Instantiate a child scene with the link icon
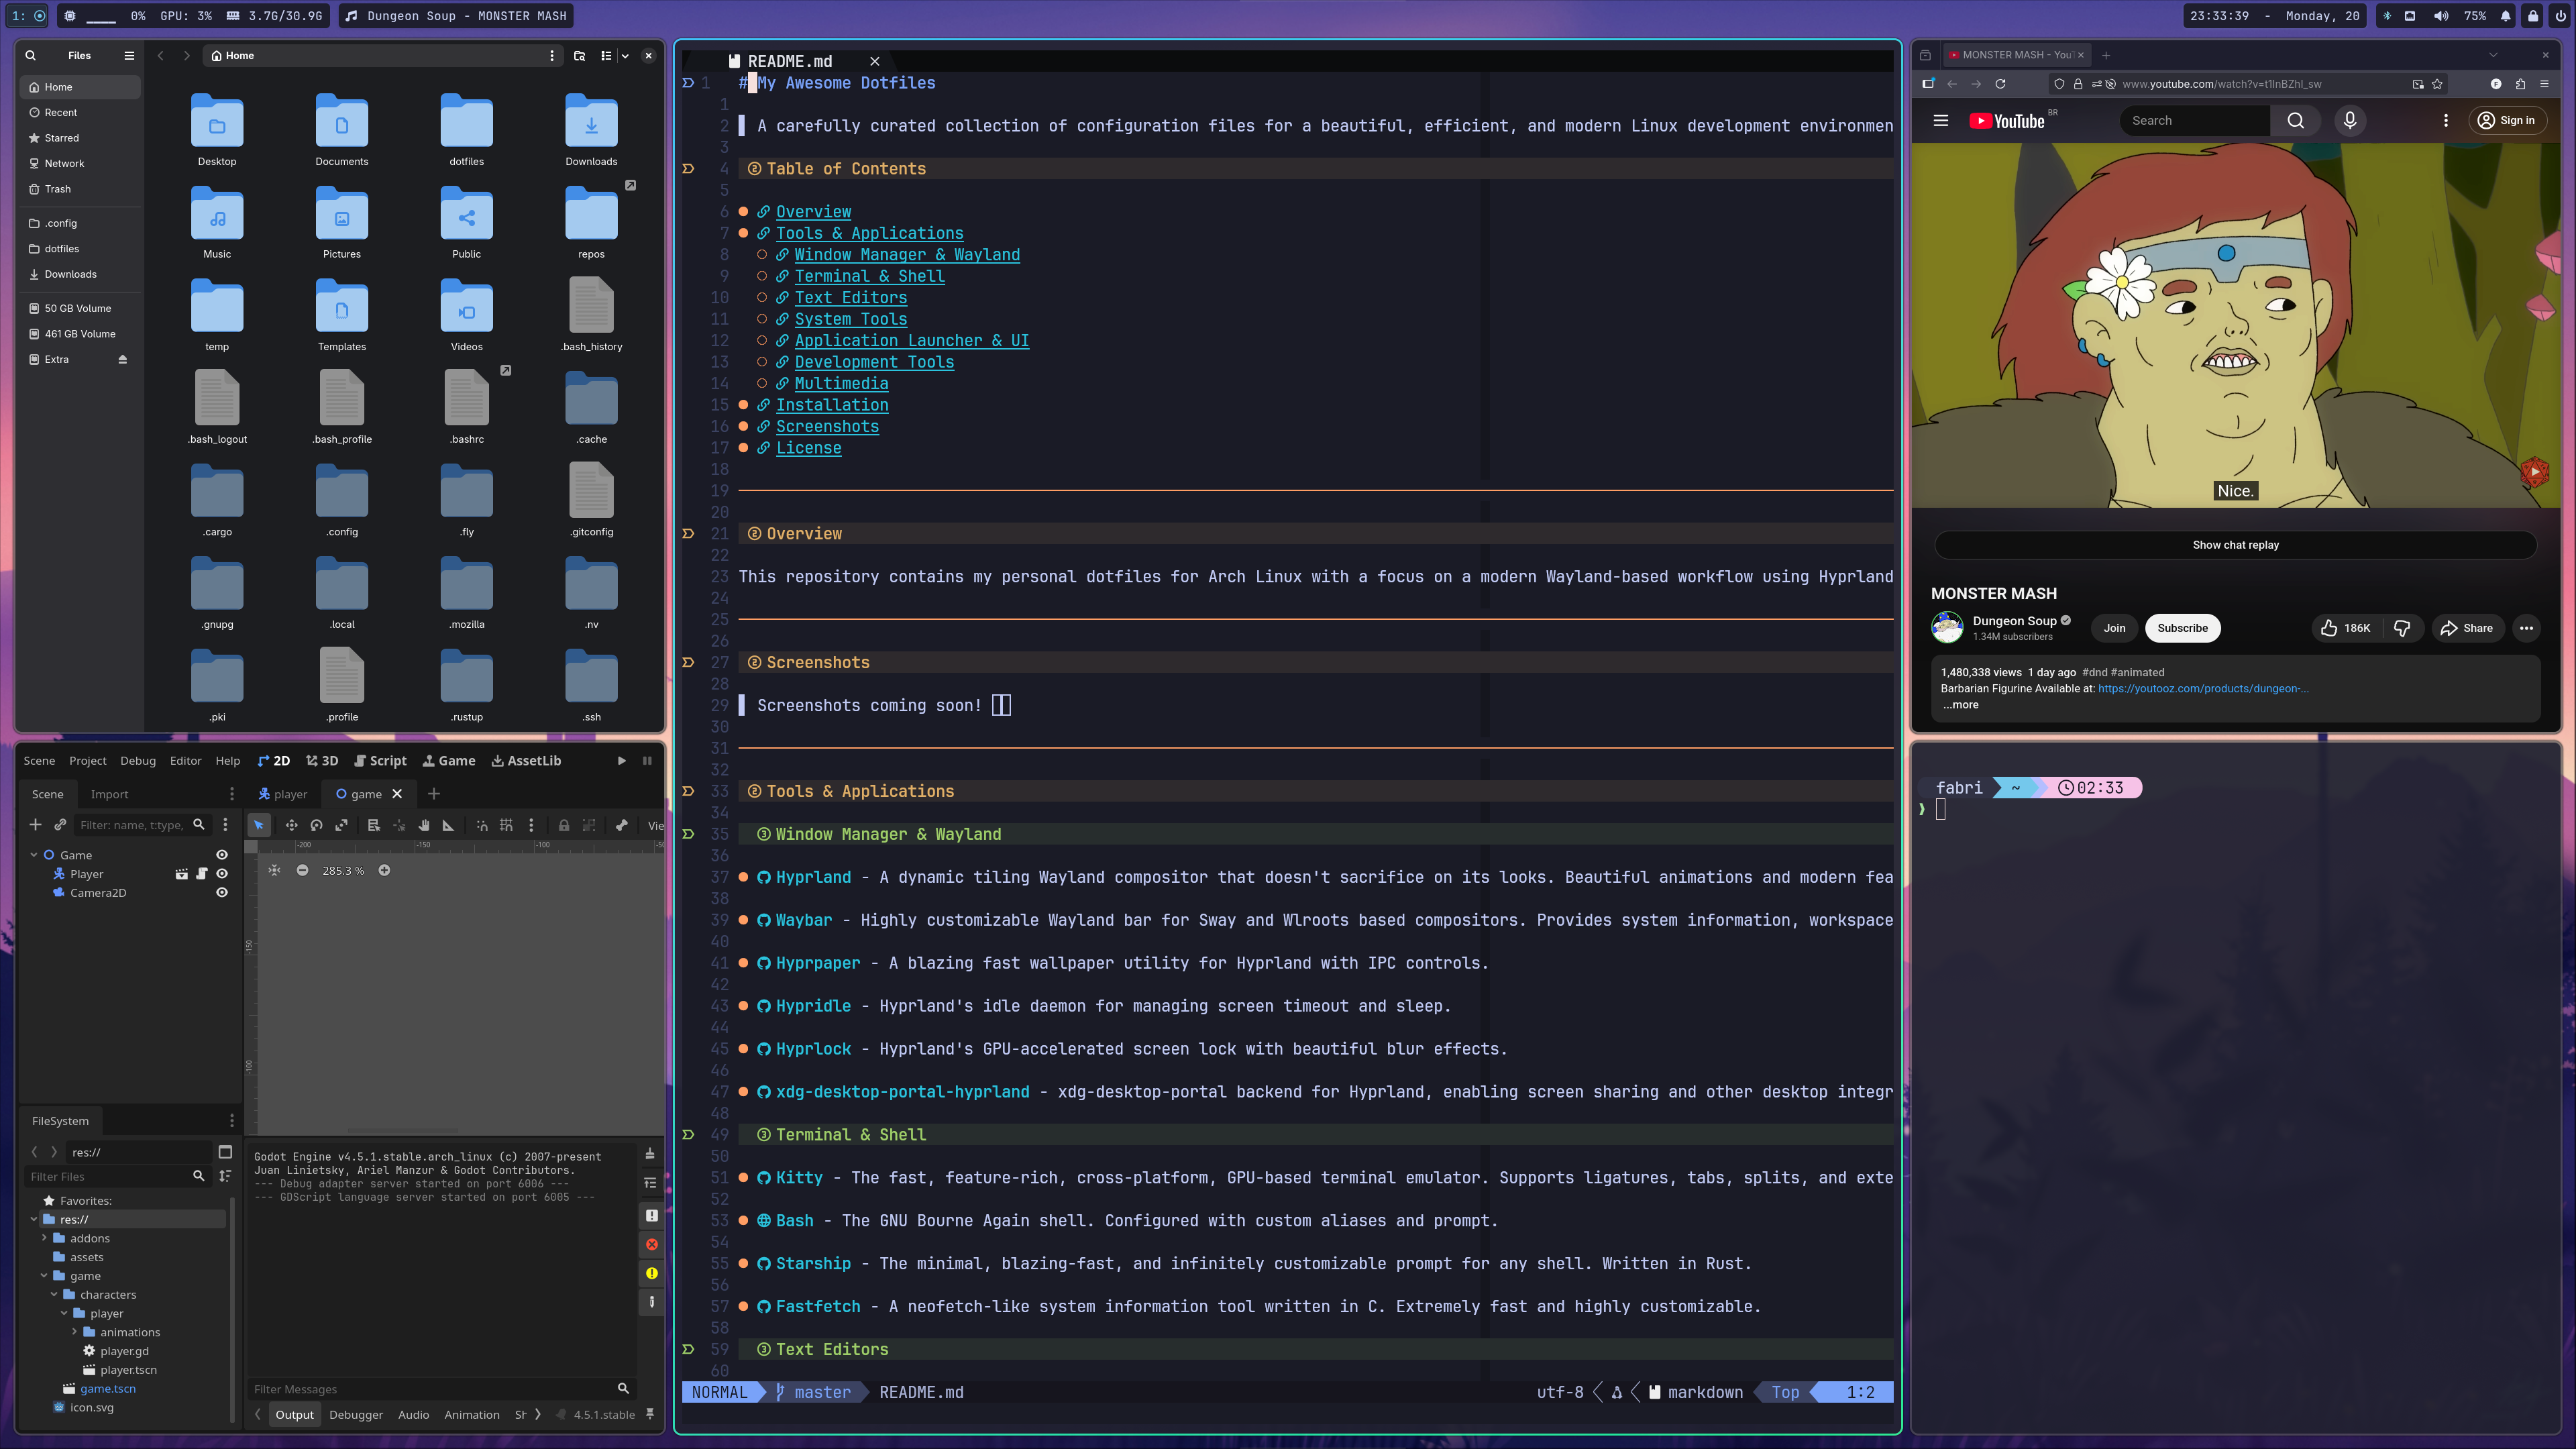This screenshot has height=1449, width=2576. click(60, 825)
